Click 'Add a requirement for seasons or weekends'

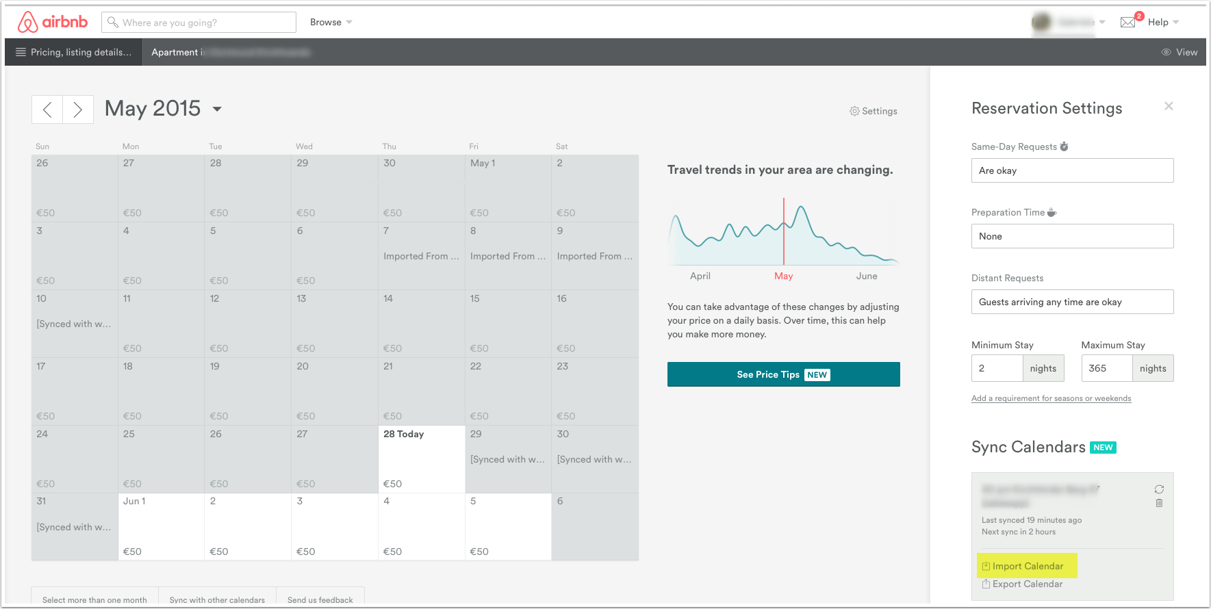coord(1051,398)
